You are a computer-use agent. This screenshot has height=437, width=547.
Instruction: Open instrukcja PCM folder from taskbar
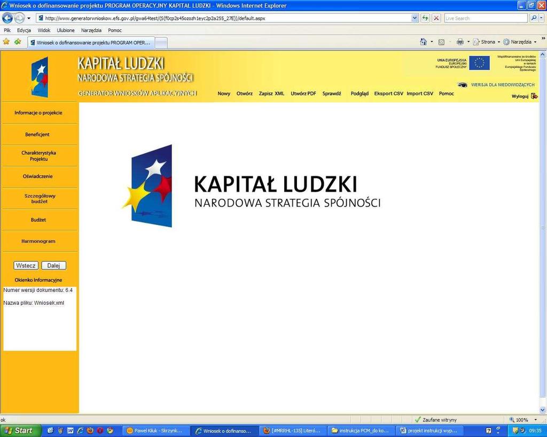click(362, 431)
